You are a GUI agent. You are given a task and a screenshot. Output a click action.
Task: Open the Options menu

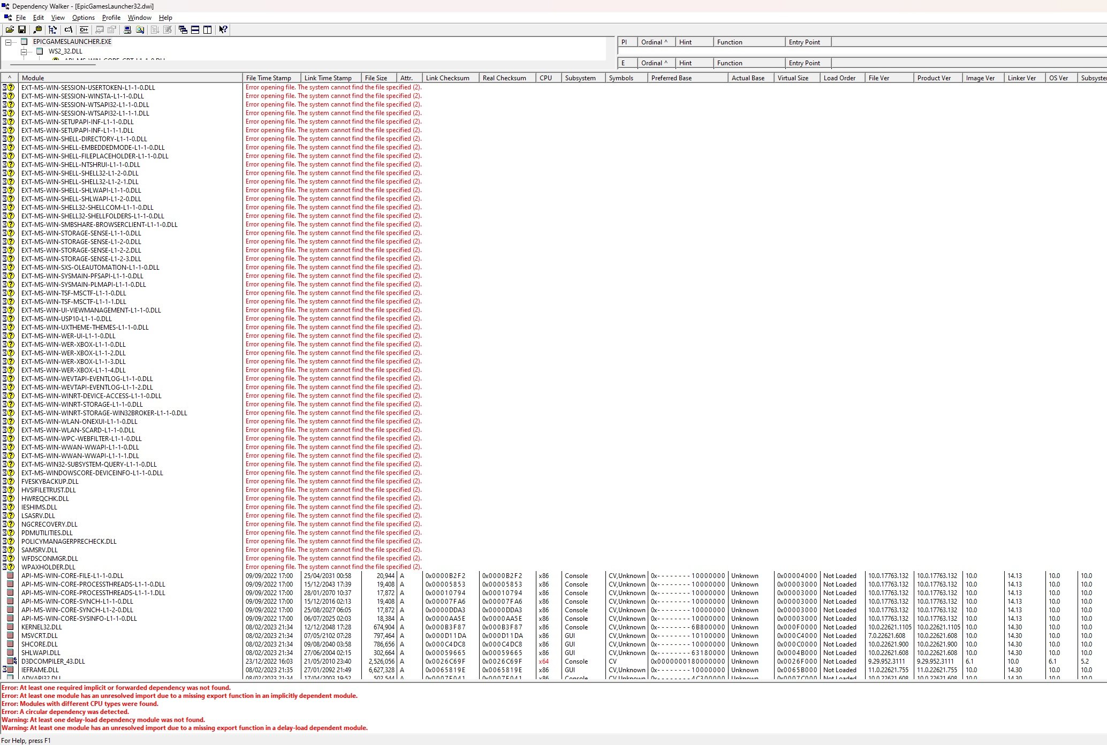(x=84, y=18)
